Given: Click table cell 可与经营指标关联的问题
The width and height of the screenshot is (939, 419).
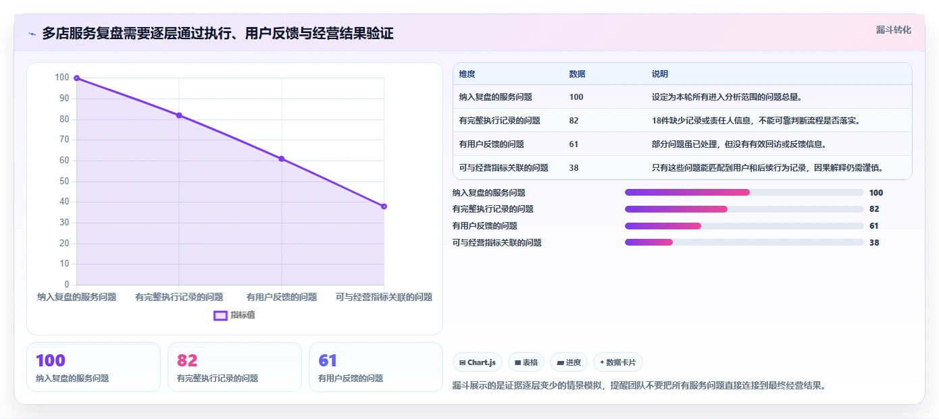Looking at the screenshot, I should 503,168.
